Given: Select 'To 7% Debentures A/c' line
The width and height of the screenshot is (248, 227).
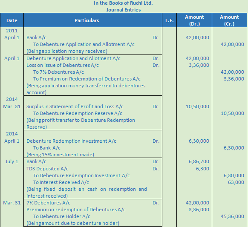Looking at the screenshot, I should click(58, 72).
